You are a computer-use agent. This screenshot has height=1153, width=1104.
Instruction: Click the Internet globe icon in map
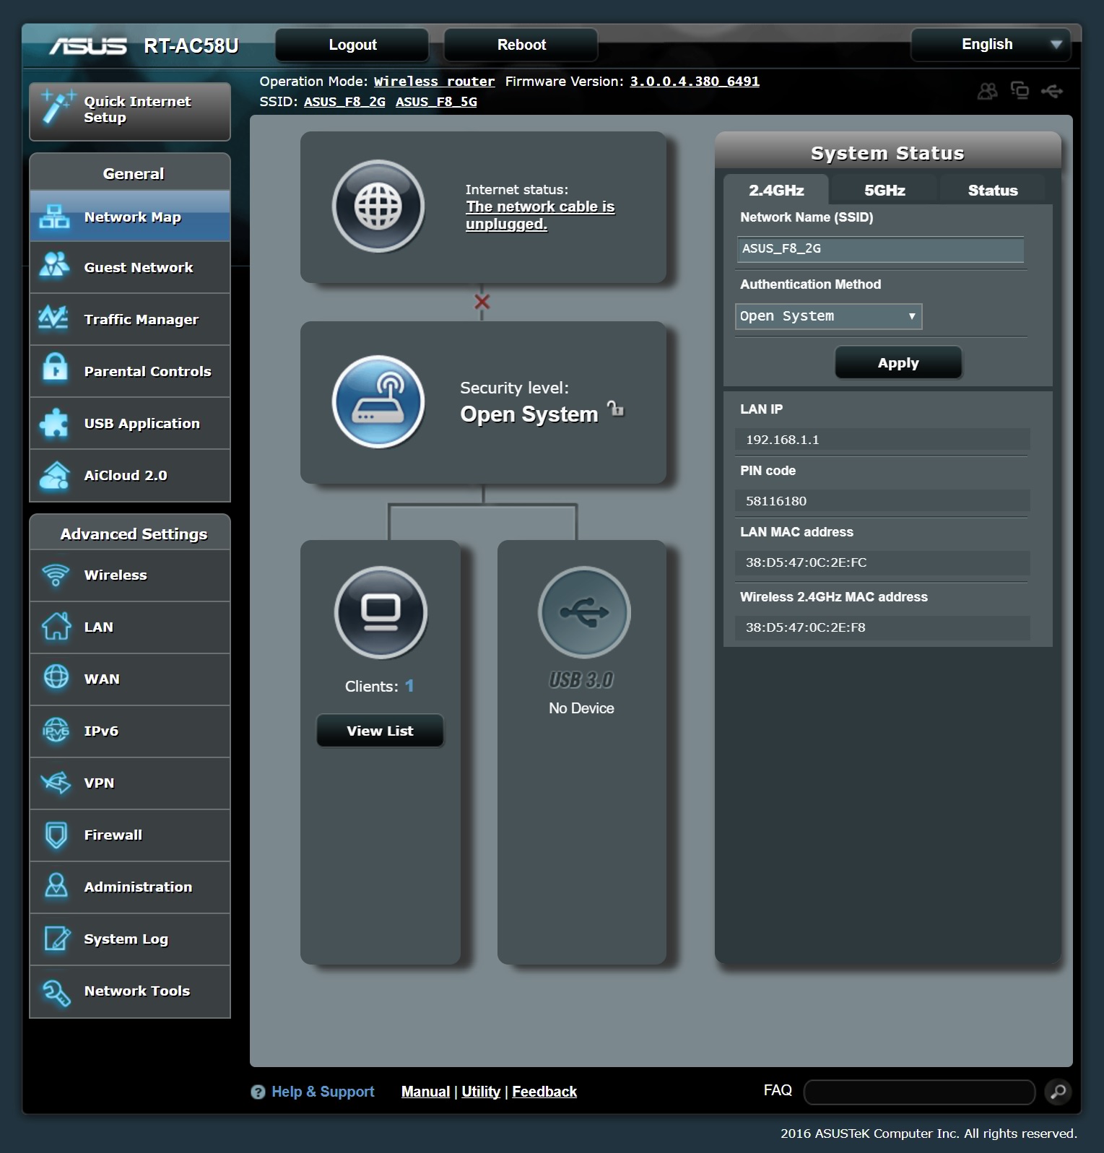coord(378,206)
